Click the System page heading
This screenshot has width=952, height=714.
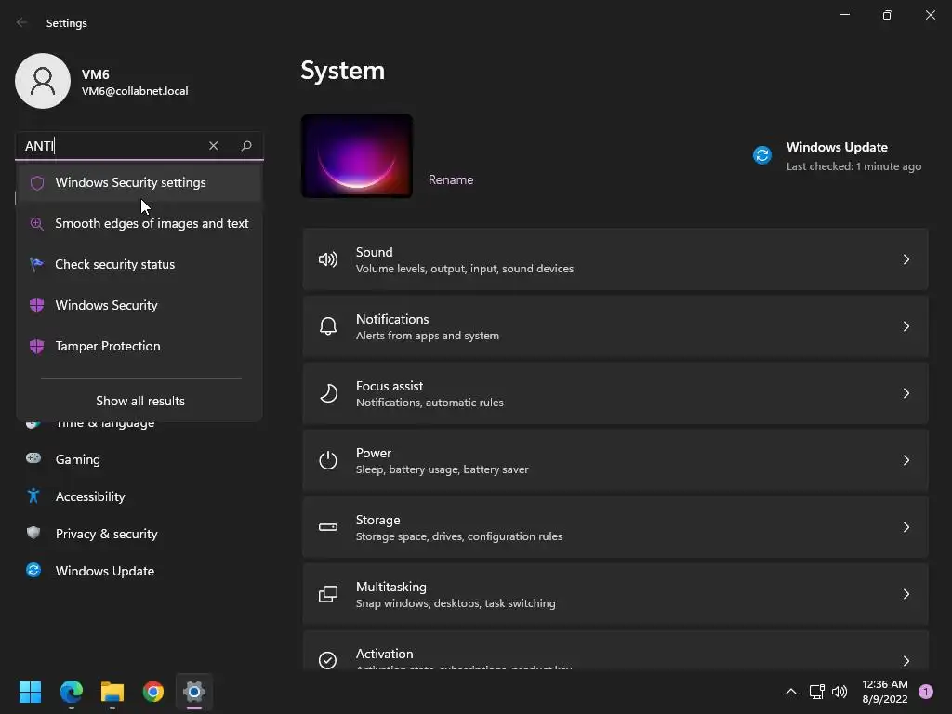click(x=342, y=71)
